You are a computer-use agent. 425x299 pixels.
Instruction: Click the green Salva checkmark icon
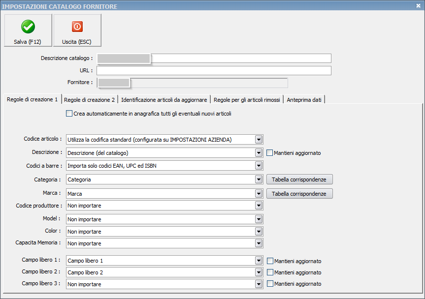(x=28, y=27)
